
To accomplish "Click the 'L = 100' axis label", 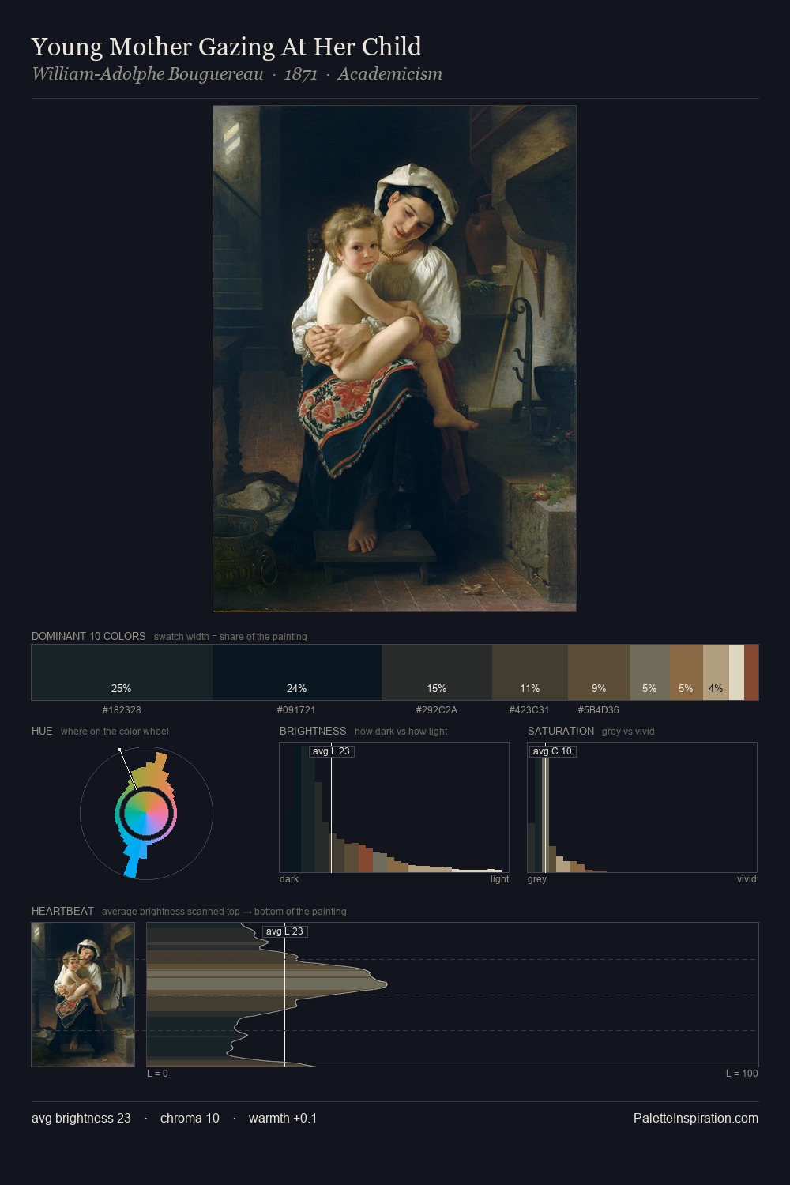I will 742,1074.
